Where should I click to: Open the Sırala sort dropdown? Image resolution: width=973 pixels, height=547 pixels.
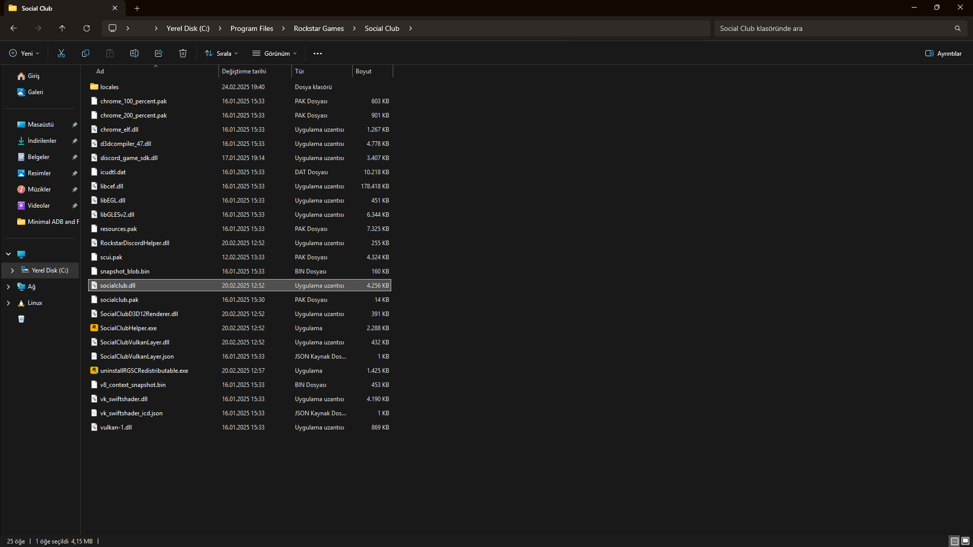pos(221,53)
